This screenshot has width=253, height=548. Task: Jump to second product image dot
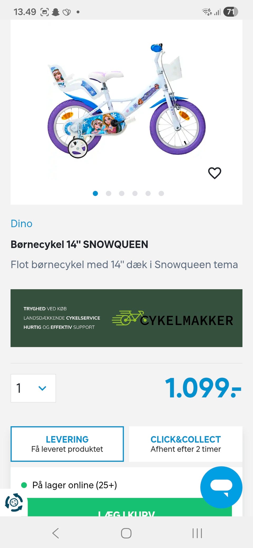click(109, 193)
